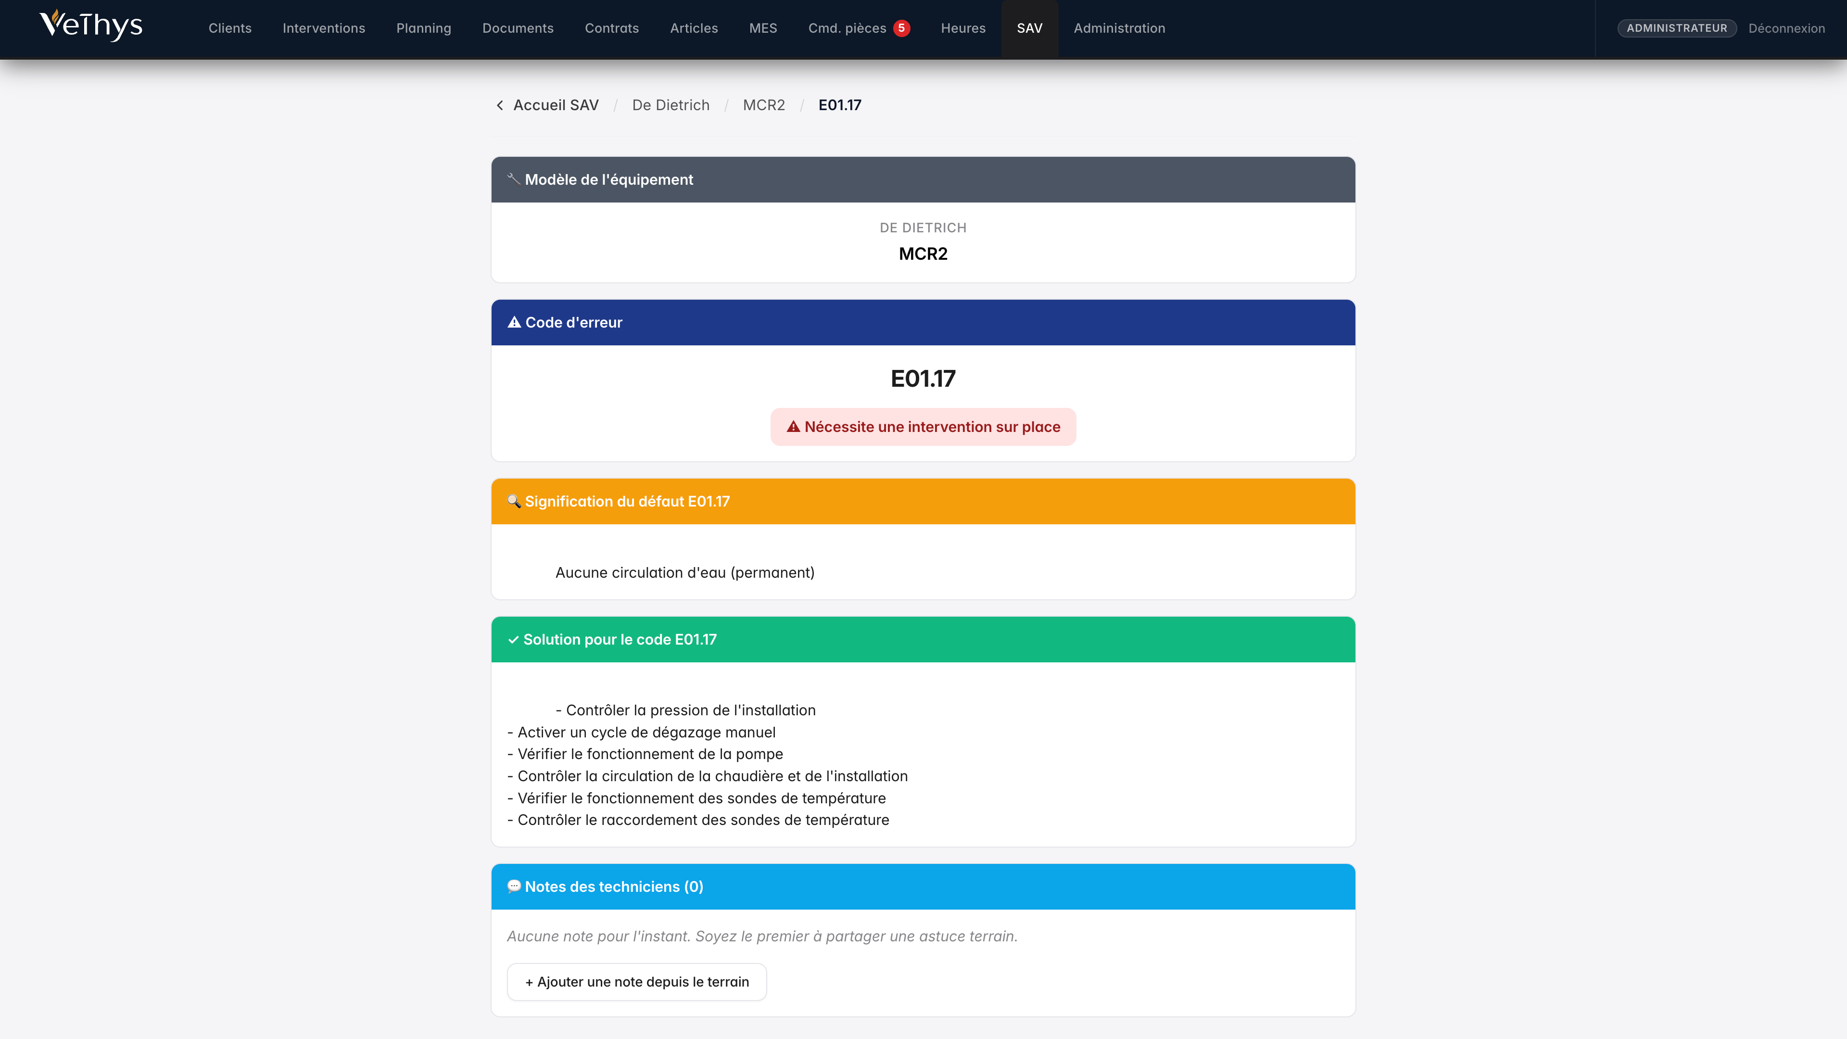Viewport: 1847px width, 1039px height.
Task: Click the E01.17 breadcrumb entry
Action: tap(840, 105)
